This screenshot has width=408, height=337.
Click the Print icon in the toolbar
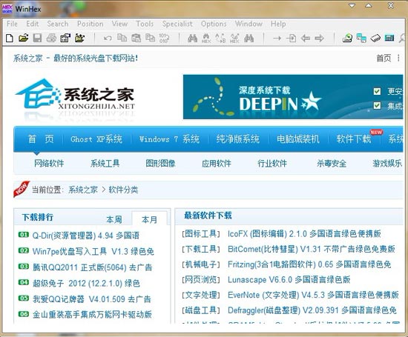pyautogui.click(x=51, y=39)
